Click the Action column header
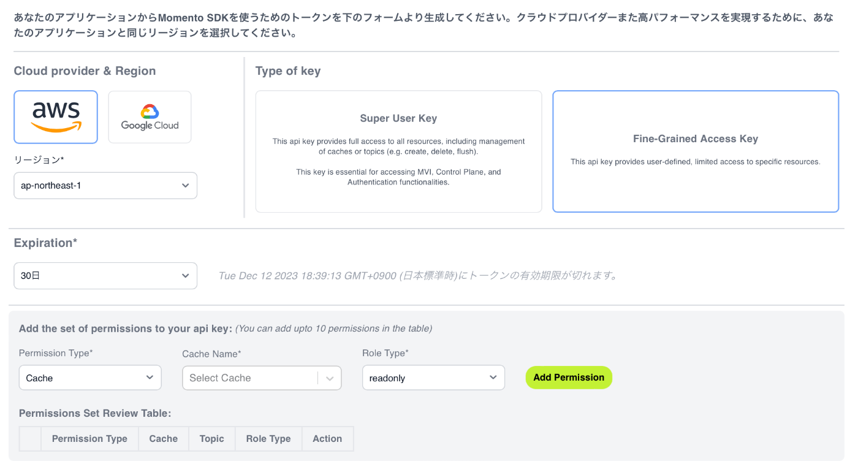This screenshot has height=475, width=858. click(327, 439)
